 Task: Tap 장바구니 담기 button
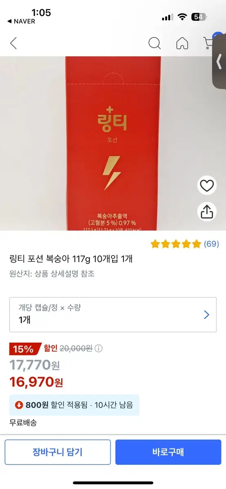click(x=58, y=452)
